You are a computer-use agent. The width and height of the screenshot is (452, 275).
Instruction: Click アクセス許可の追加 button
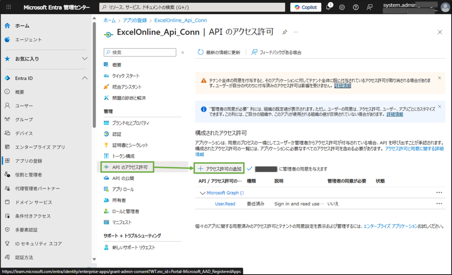point(220,169)
